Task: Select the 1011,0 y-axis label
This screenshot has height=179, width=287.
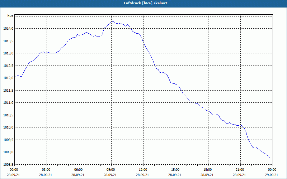Action: [8, 103]
